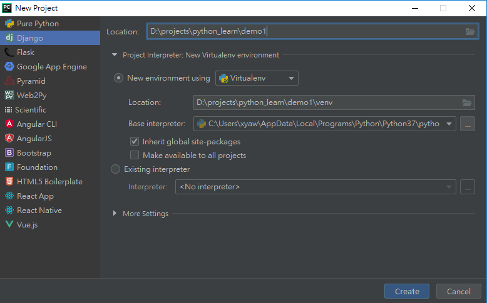The image size is (487, 303).
Task: Uncheck Inherit global site-packages
Action: pyautogui.click(x=134, y=142)
